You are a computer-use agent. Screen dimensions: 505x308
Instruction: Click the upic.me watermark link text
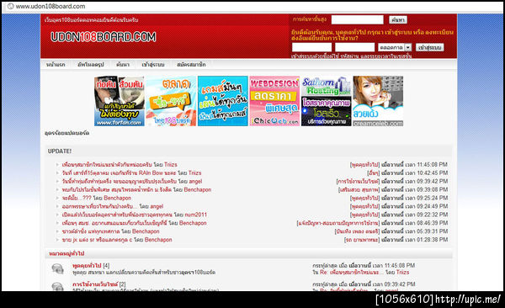point(468,300)
